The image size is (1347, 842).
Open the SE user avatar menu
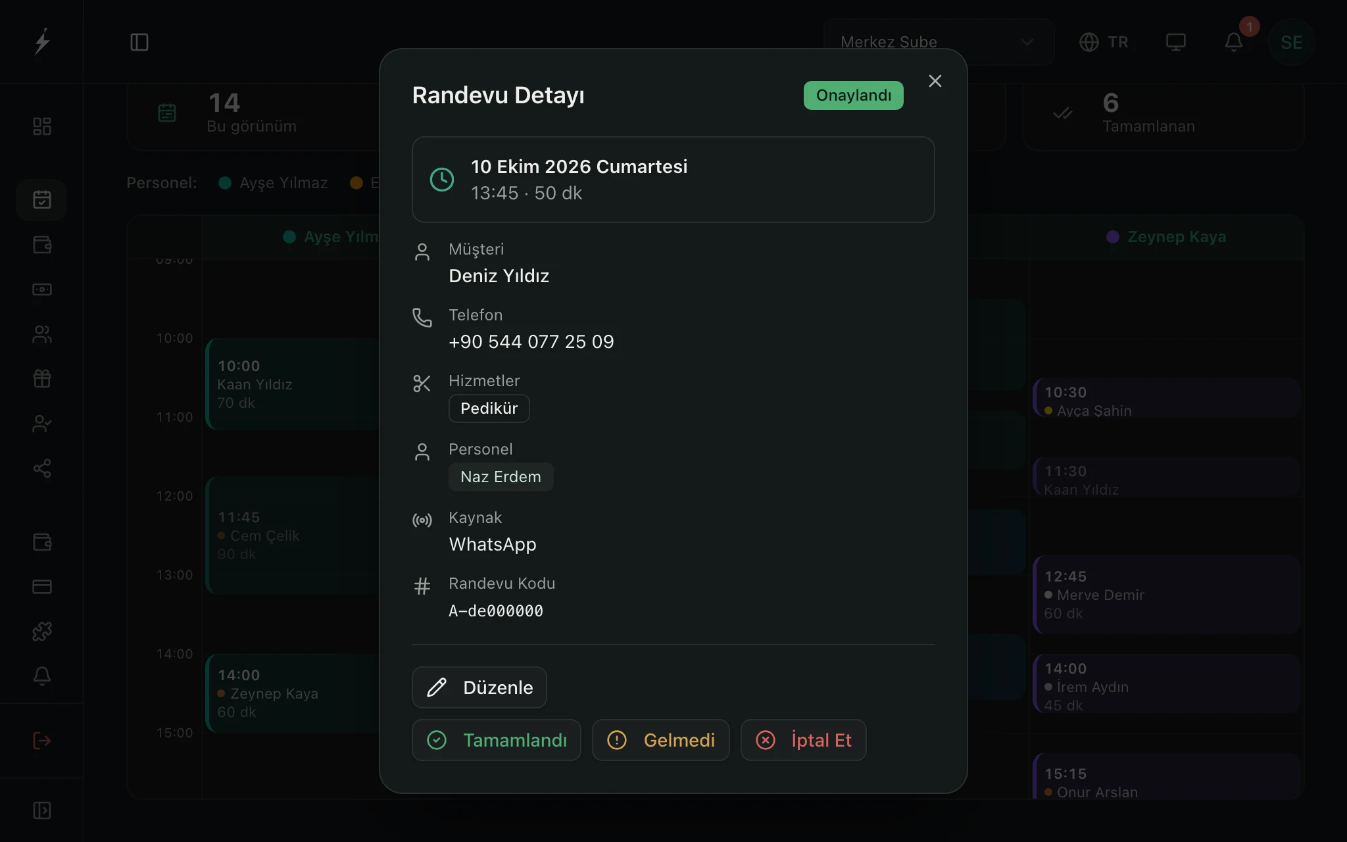click(1291, 42)
